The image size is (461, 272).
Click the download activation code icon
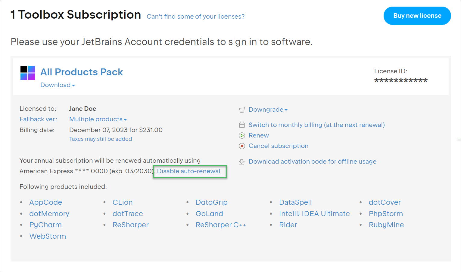click(242, 162)
